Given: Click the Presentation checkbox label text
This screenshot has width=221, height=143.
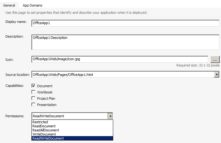Looking at the screenshot, I should (47, 105).
